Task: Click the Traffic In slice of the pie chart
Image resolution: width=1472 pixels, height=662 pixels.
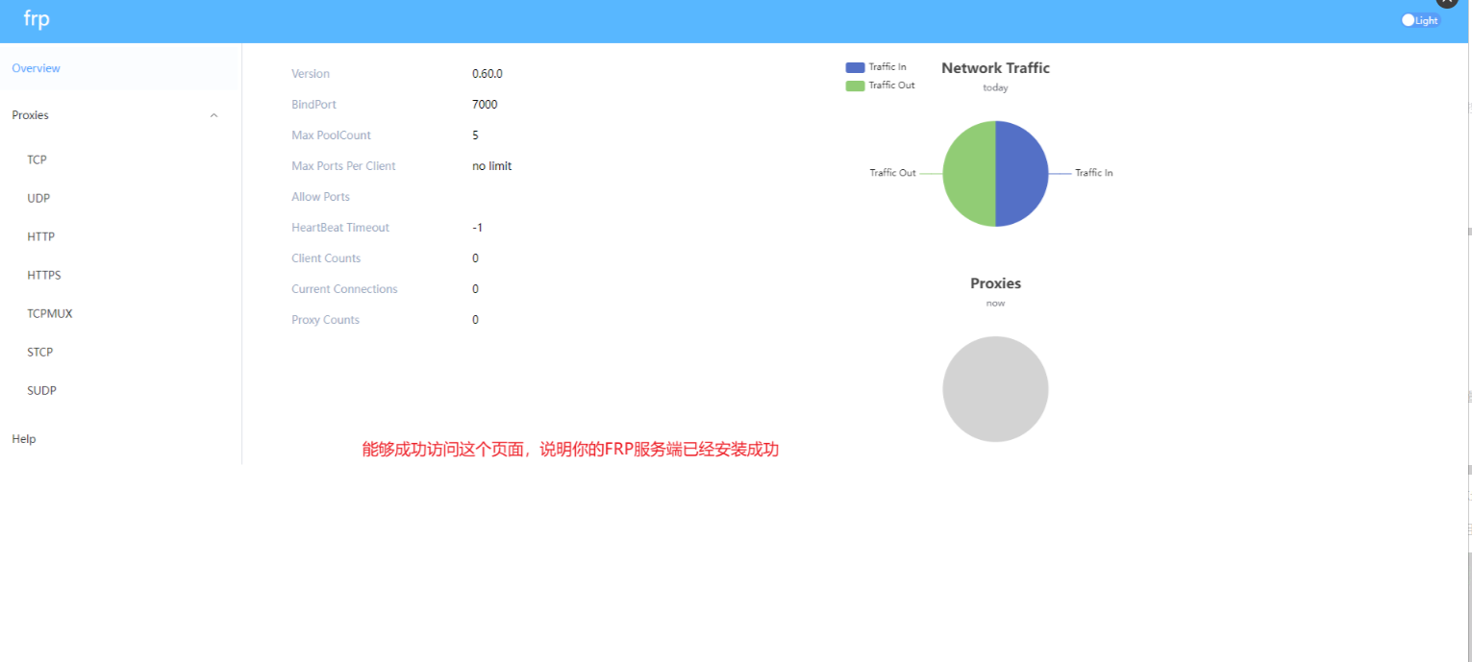Action: click(x=1022, y=173)
